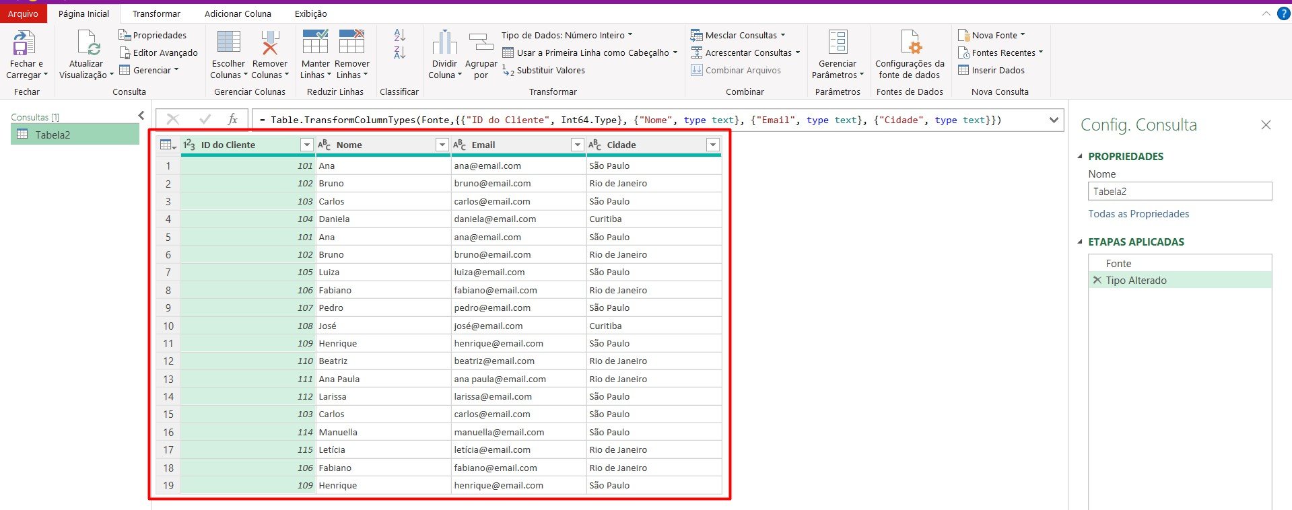Screen dimensions: 1292x510
Task: Click the Nome column data type icon
Action: tap(324, 145)
